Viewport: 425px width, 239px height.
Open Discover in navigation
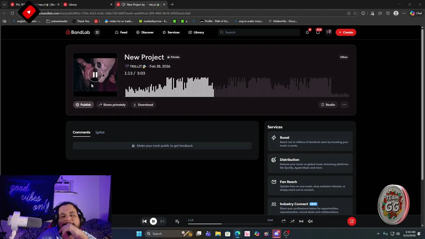tap(145, 32)
